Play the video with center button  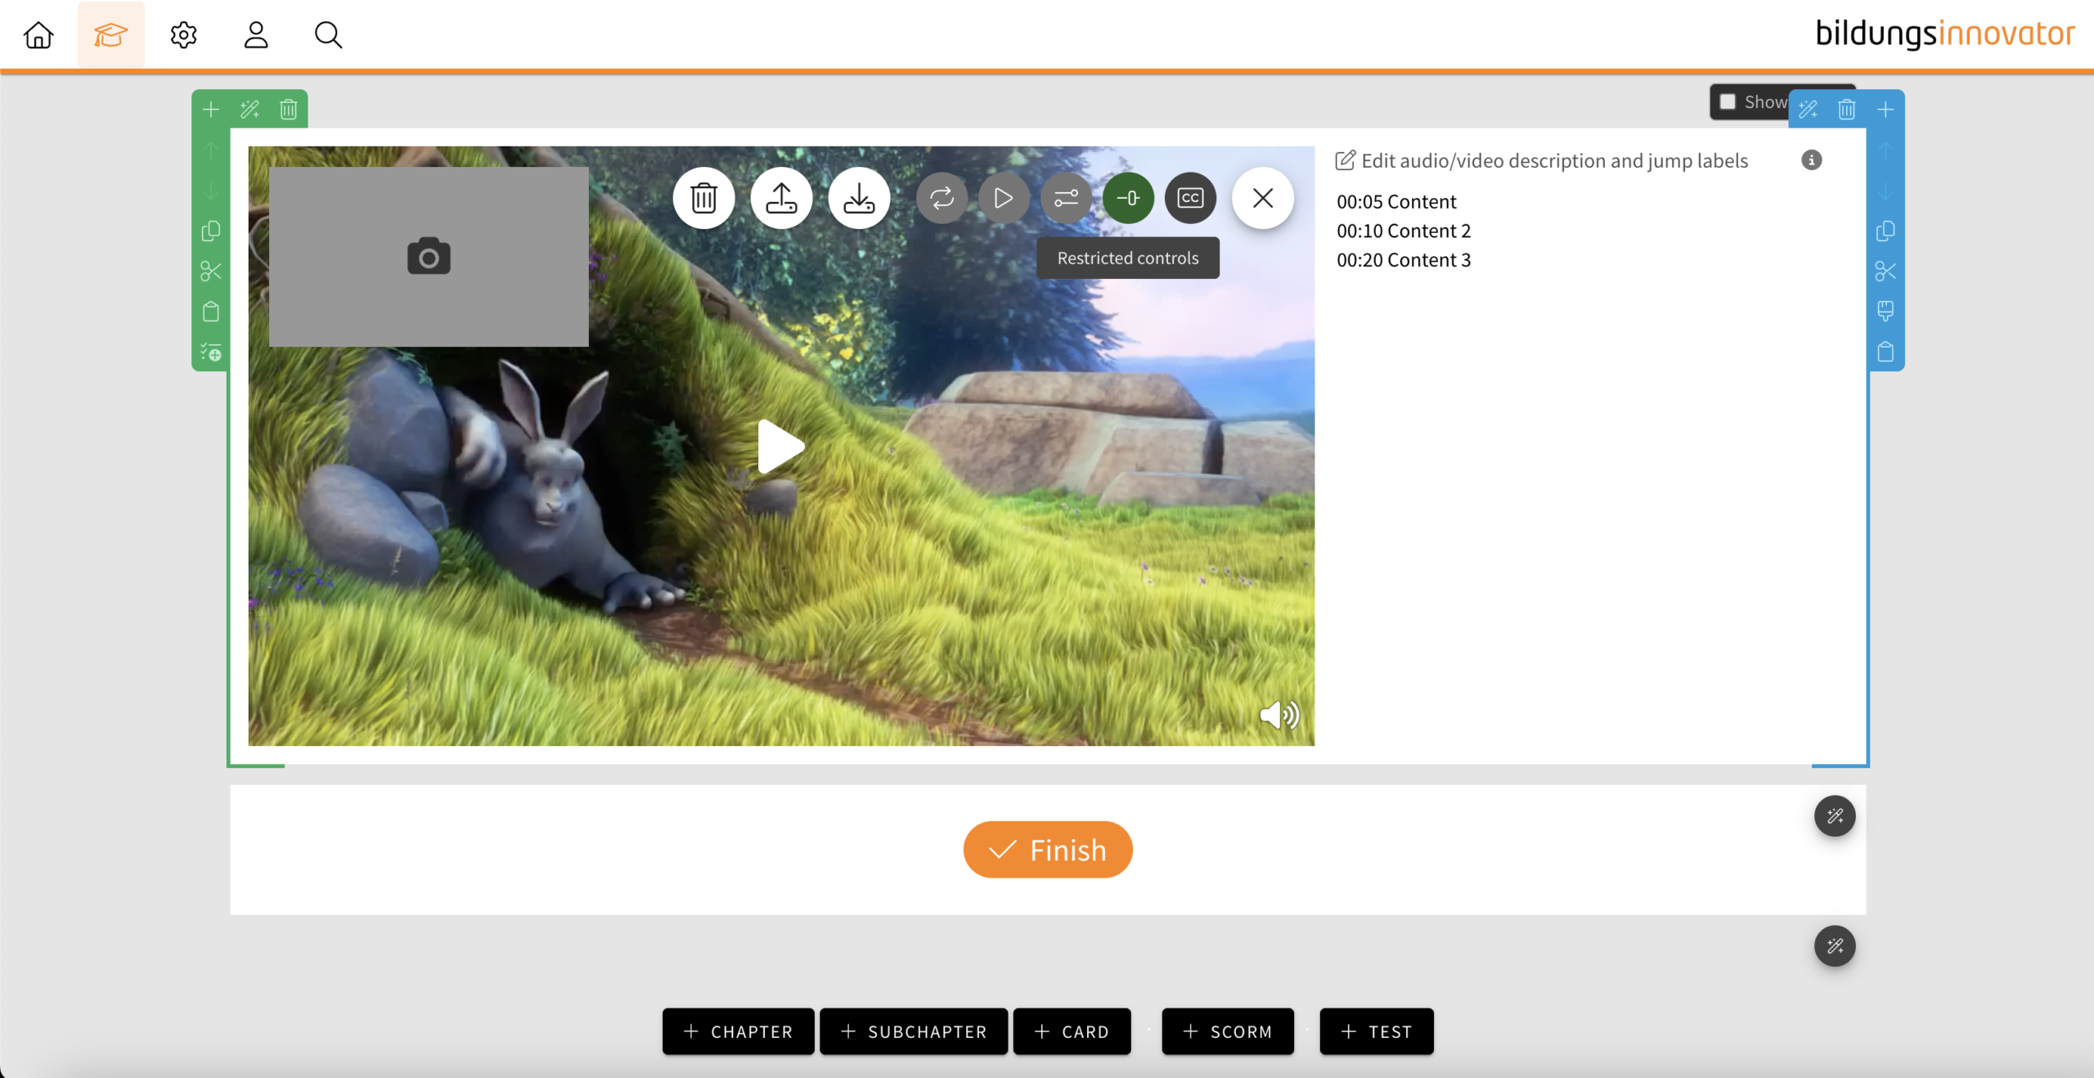[x=780, y=447]
